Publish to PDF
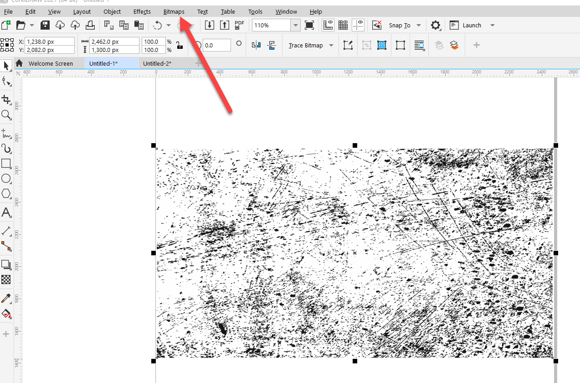 tap(239, 25)
